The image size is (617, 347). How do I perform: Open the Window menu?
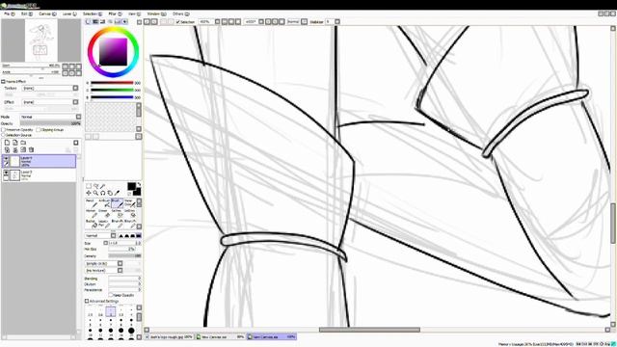tap(156, 13)
